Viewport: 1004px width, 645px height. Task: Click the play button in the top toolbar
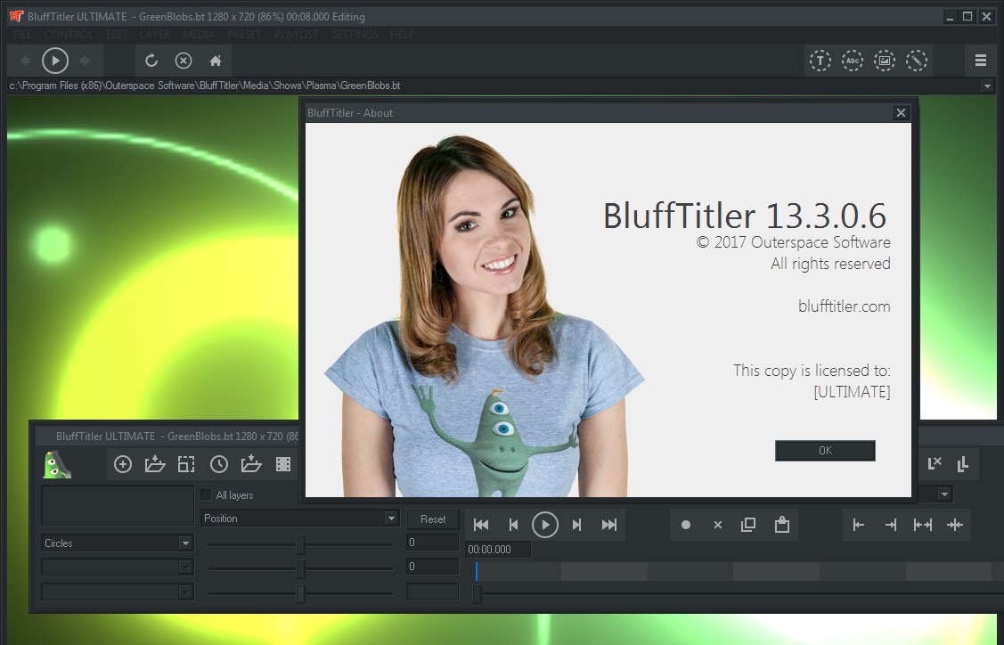(55, 61)
